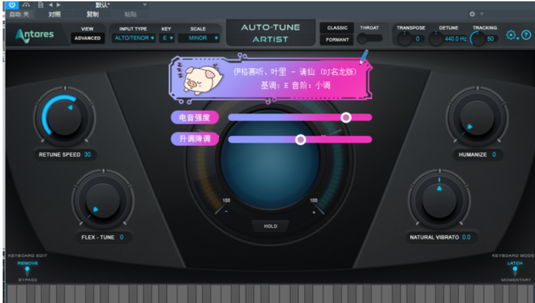535x303 pixels.
Task: Go to the previous preset arrow
Action: click(51, 5)
